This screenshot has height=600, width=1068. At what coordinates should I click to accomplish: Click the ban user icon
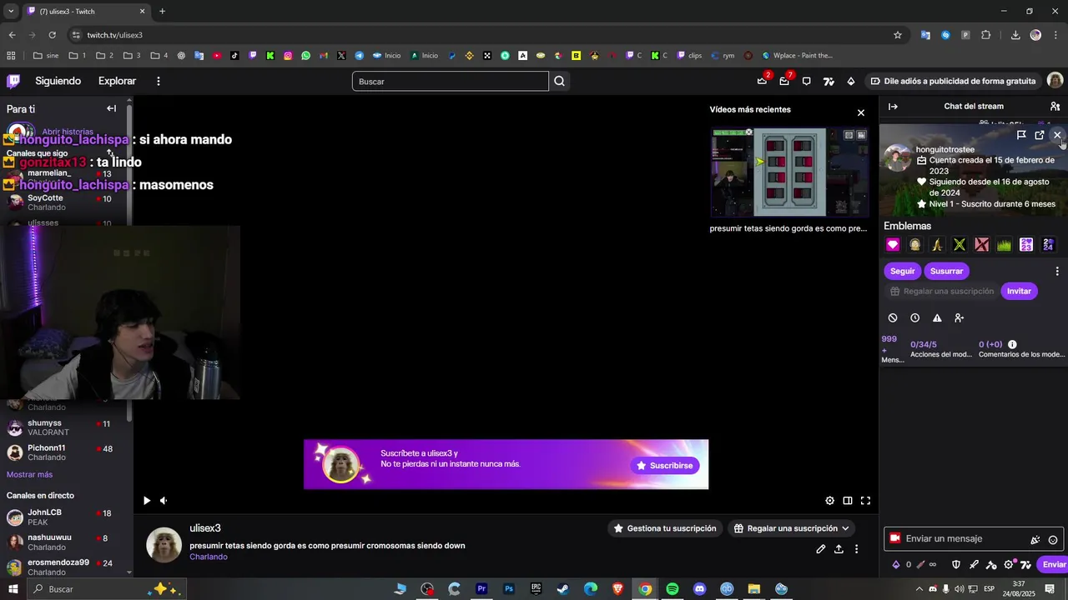[x=893, y=317]
